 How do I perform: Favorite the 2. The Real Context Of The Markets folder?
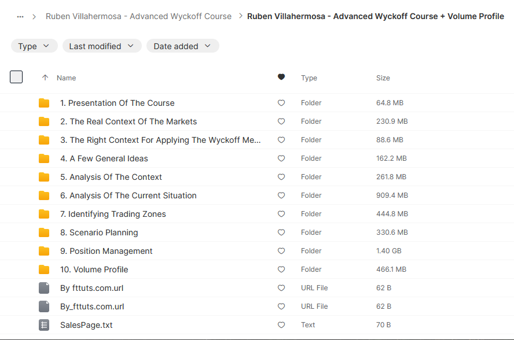281,121
